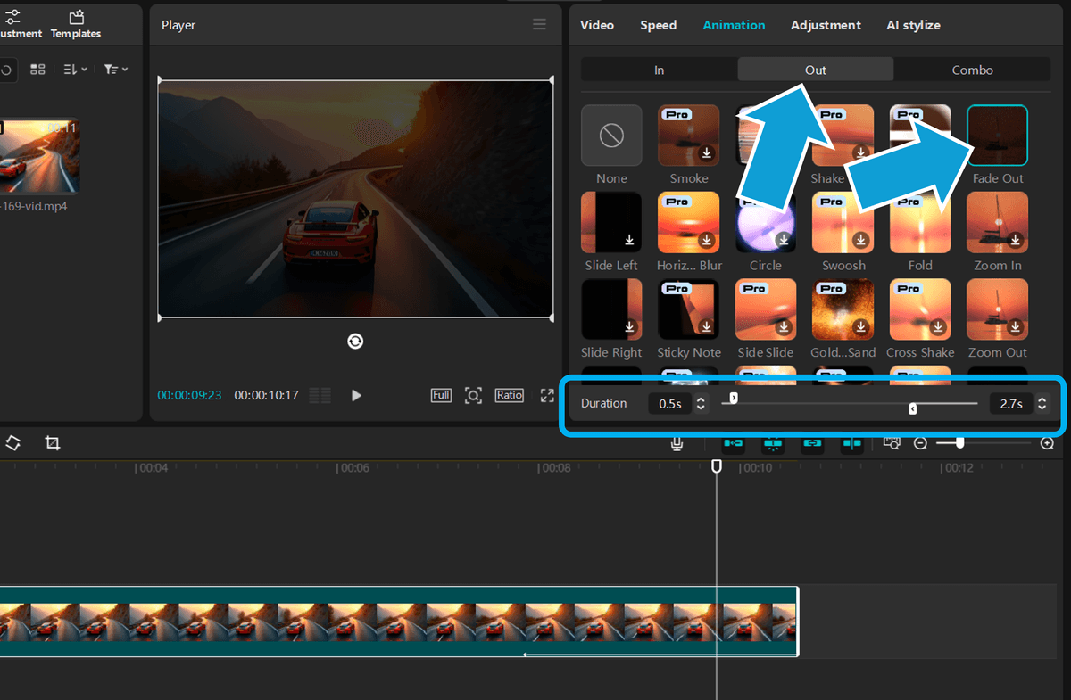Open the AI stylize panel

coord(913,24)
